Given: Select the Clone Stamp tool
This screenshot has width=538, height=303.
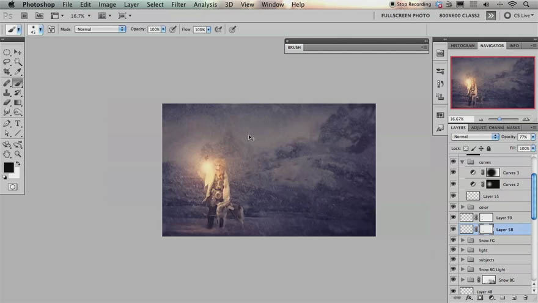Looking at the screenshot, I should pyautogui.click(x=7, y=93).
